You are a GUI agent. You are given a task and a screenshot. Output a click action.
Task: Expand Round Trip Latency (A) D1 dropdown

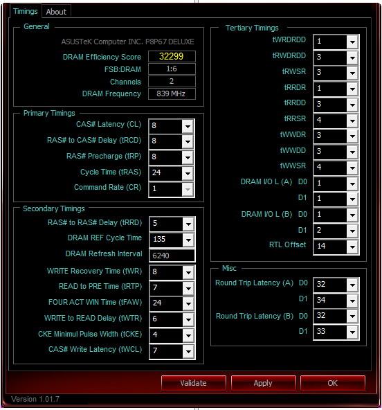pos(352,301)
